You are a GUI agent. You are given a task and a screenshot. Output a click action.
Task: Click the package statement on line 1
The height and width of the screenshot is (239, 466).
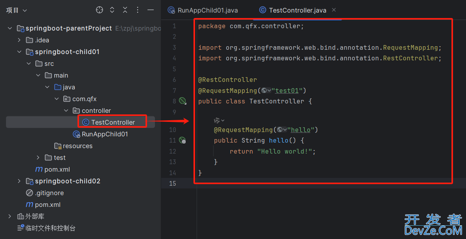pos(251,26)
